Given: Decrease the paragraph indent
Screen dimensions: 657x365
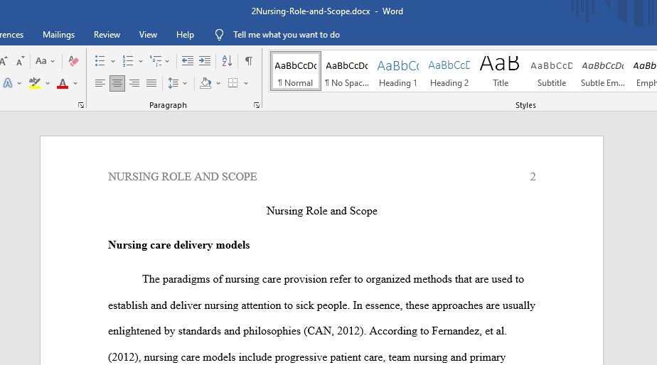Looking at the screenshot, I should tap(187, 61).
